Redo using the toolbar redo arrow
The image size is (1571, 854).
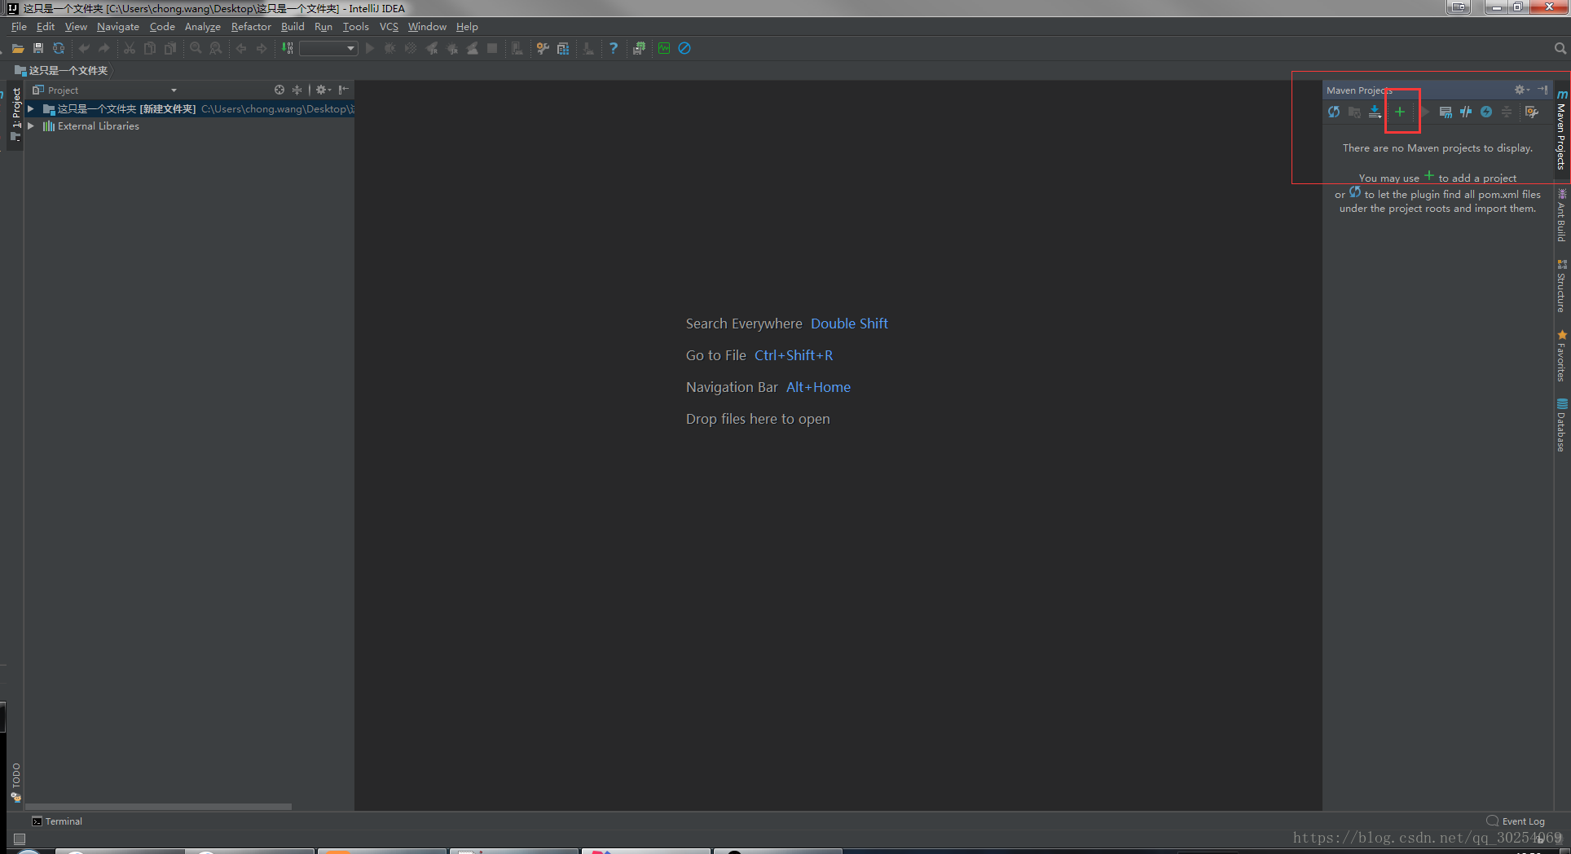point(103,49)
